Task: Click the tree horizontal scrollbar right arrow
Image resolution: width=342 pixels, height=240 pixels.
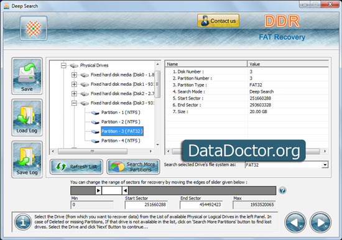Action: [150, 151]
